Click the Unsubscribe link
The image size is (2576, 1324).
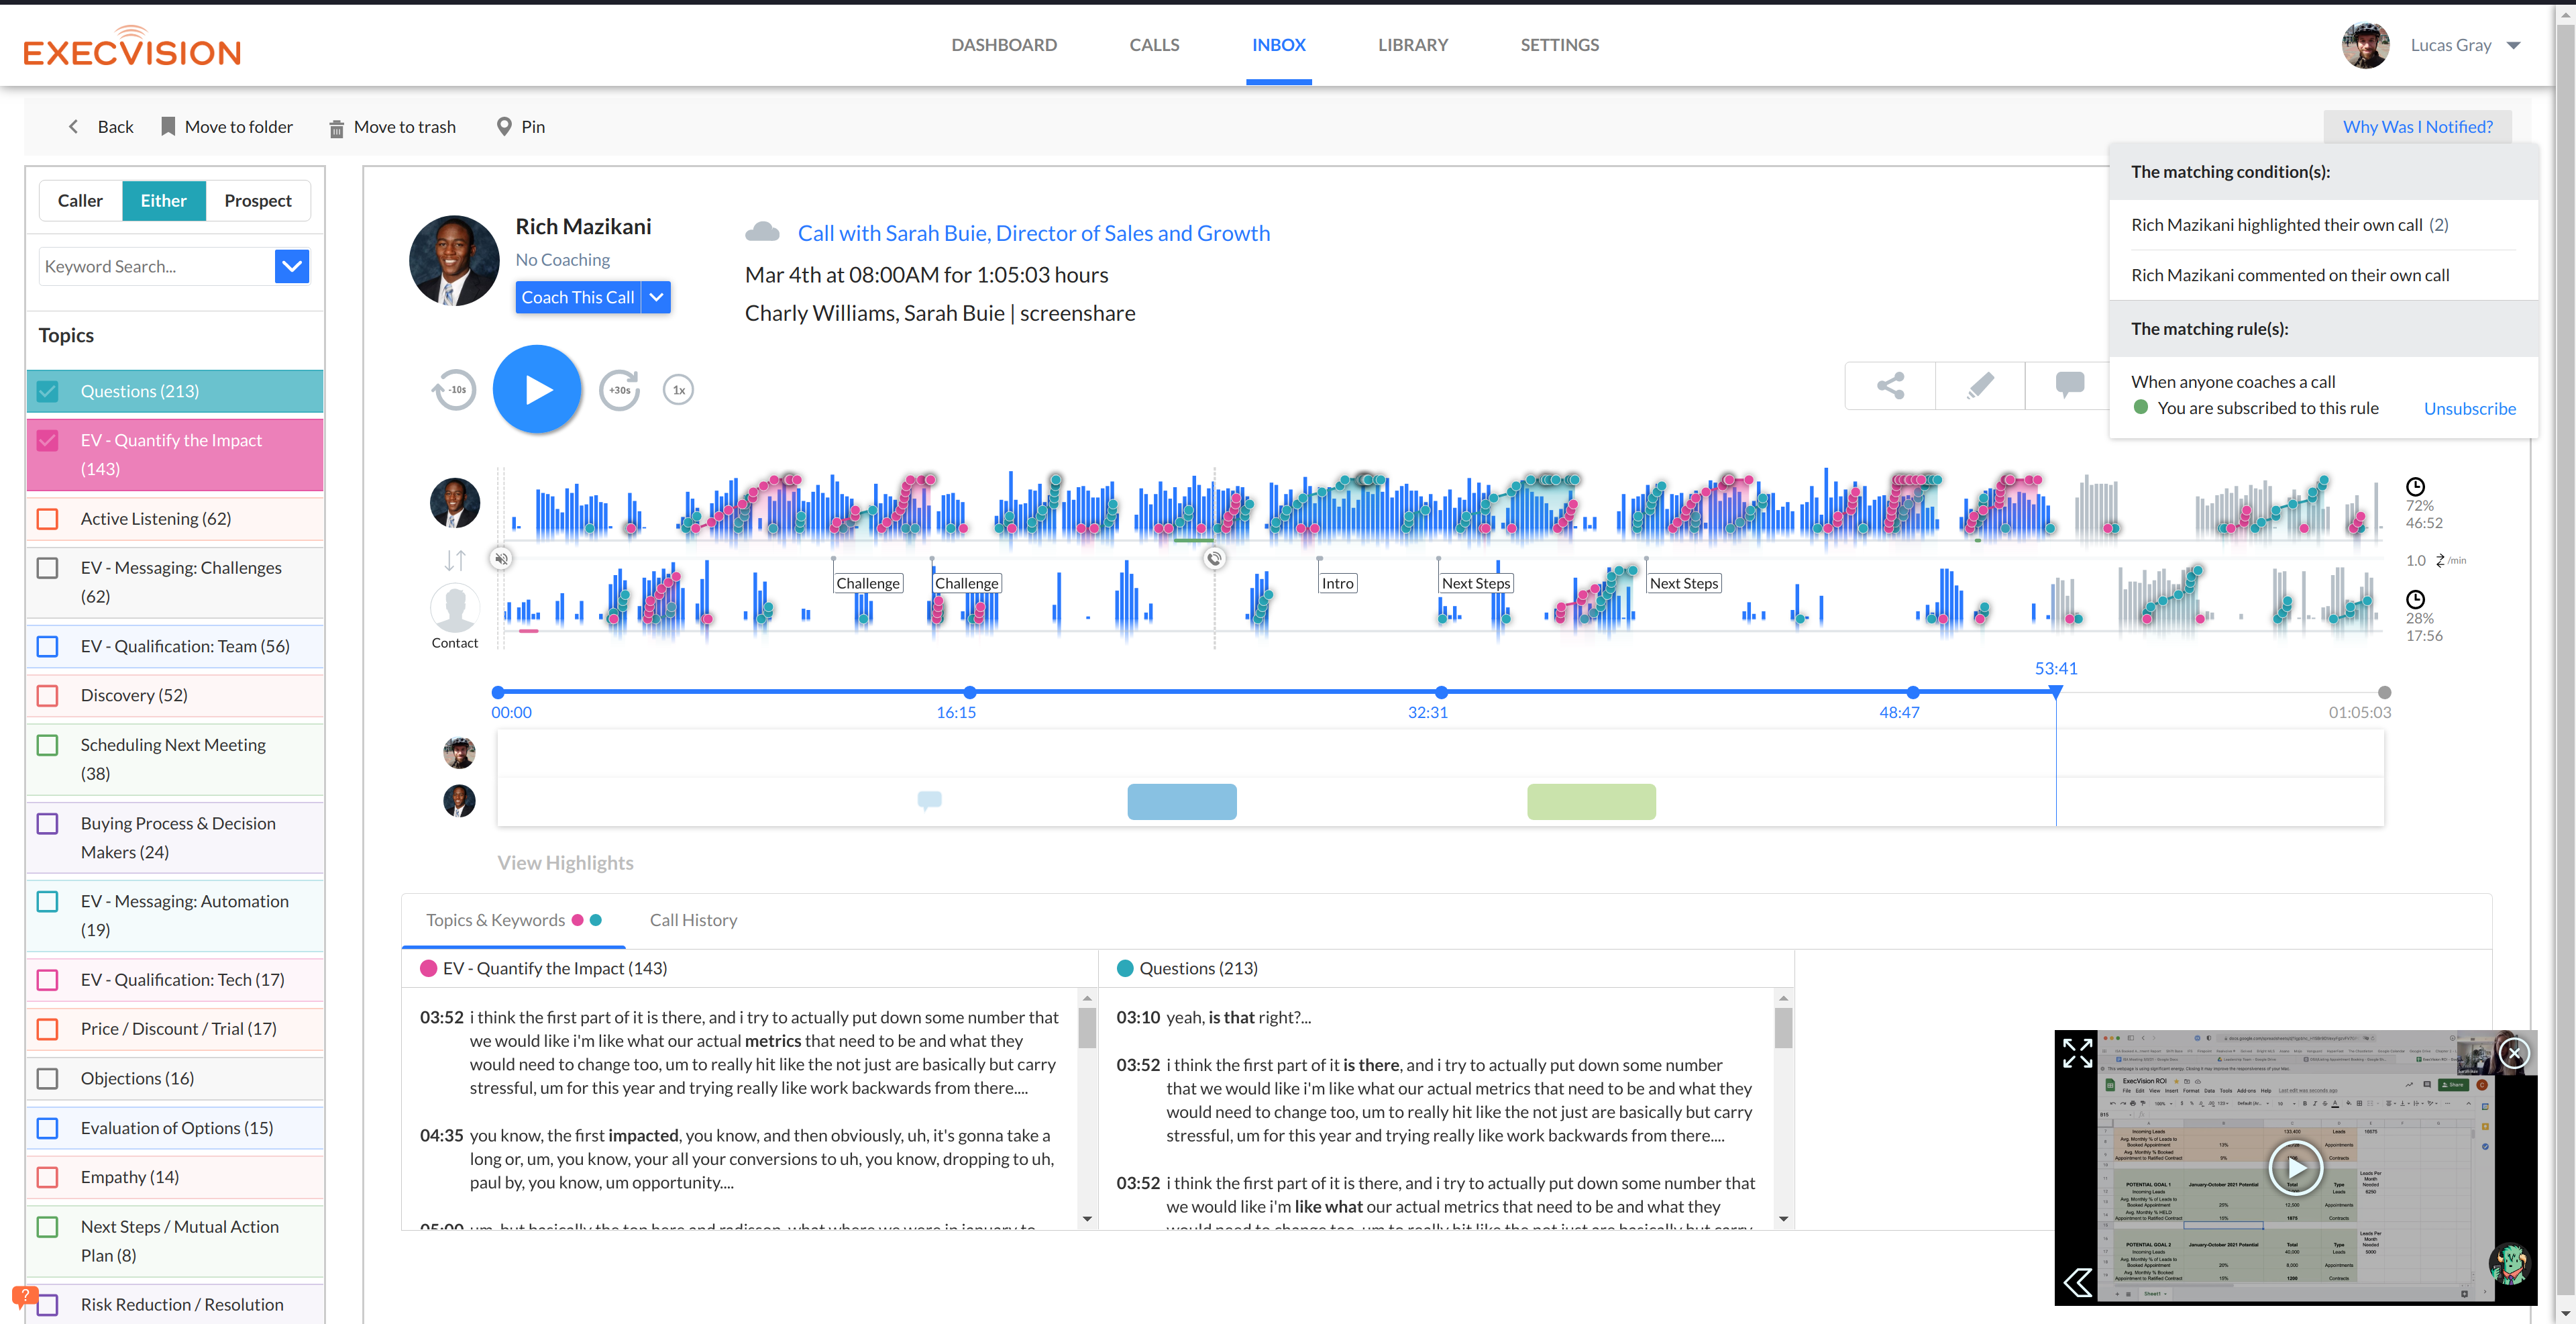[2469, 408]
